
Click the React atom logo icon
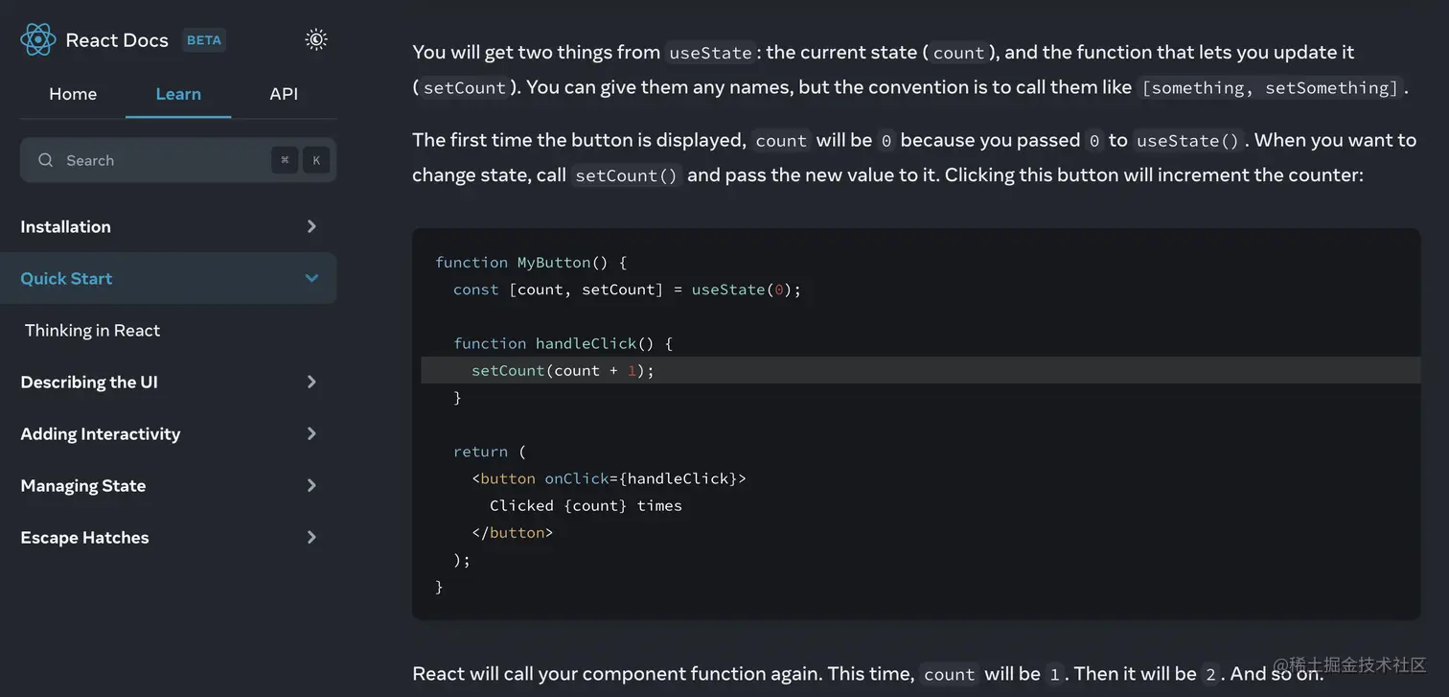click(38, 39)
